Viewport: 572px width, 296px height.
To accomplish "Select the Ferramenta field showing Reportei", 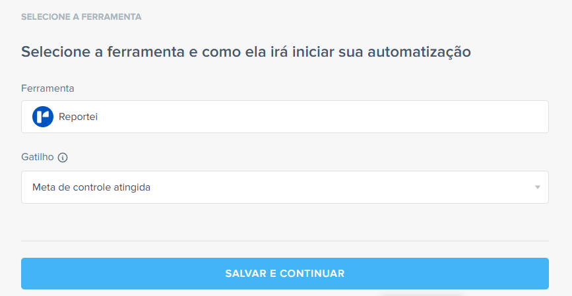I will [284, 117].
